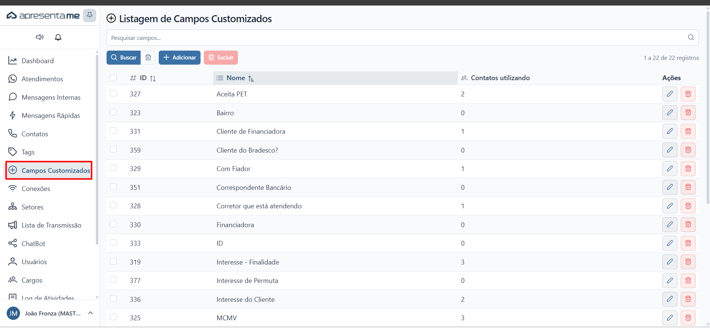Click the search magnifier in the field
This screenshot has height=328, width=710.
(x=691, y=37)
